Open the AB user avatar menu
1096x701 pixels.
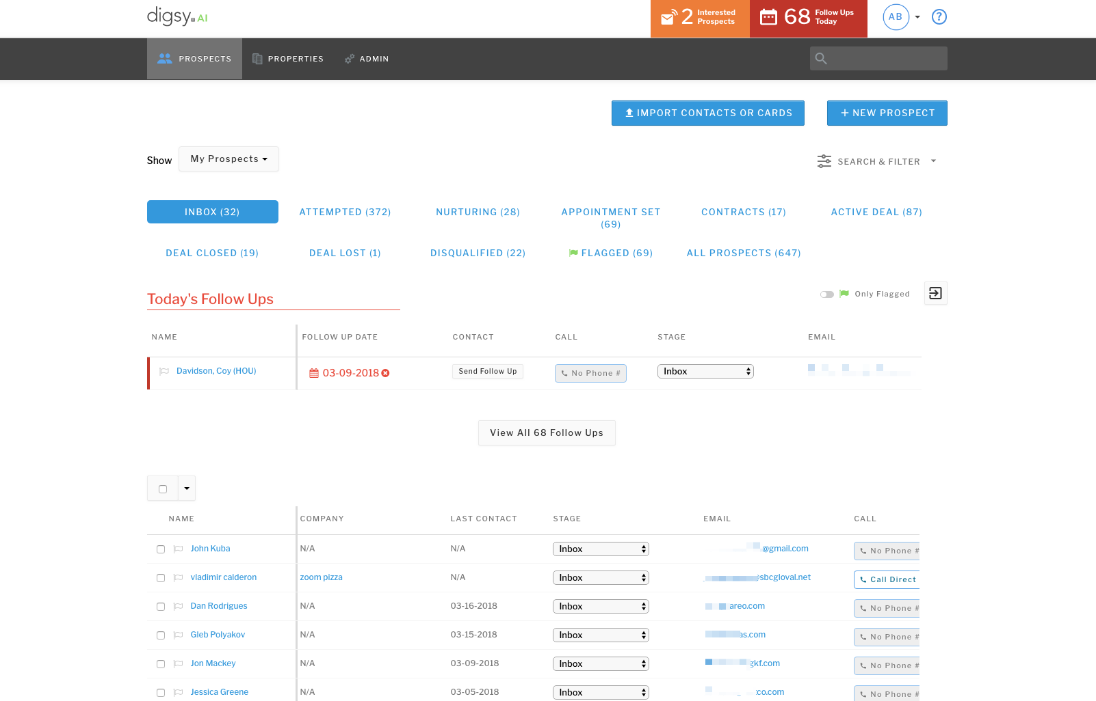pos(896,17)
